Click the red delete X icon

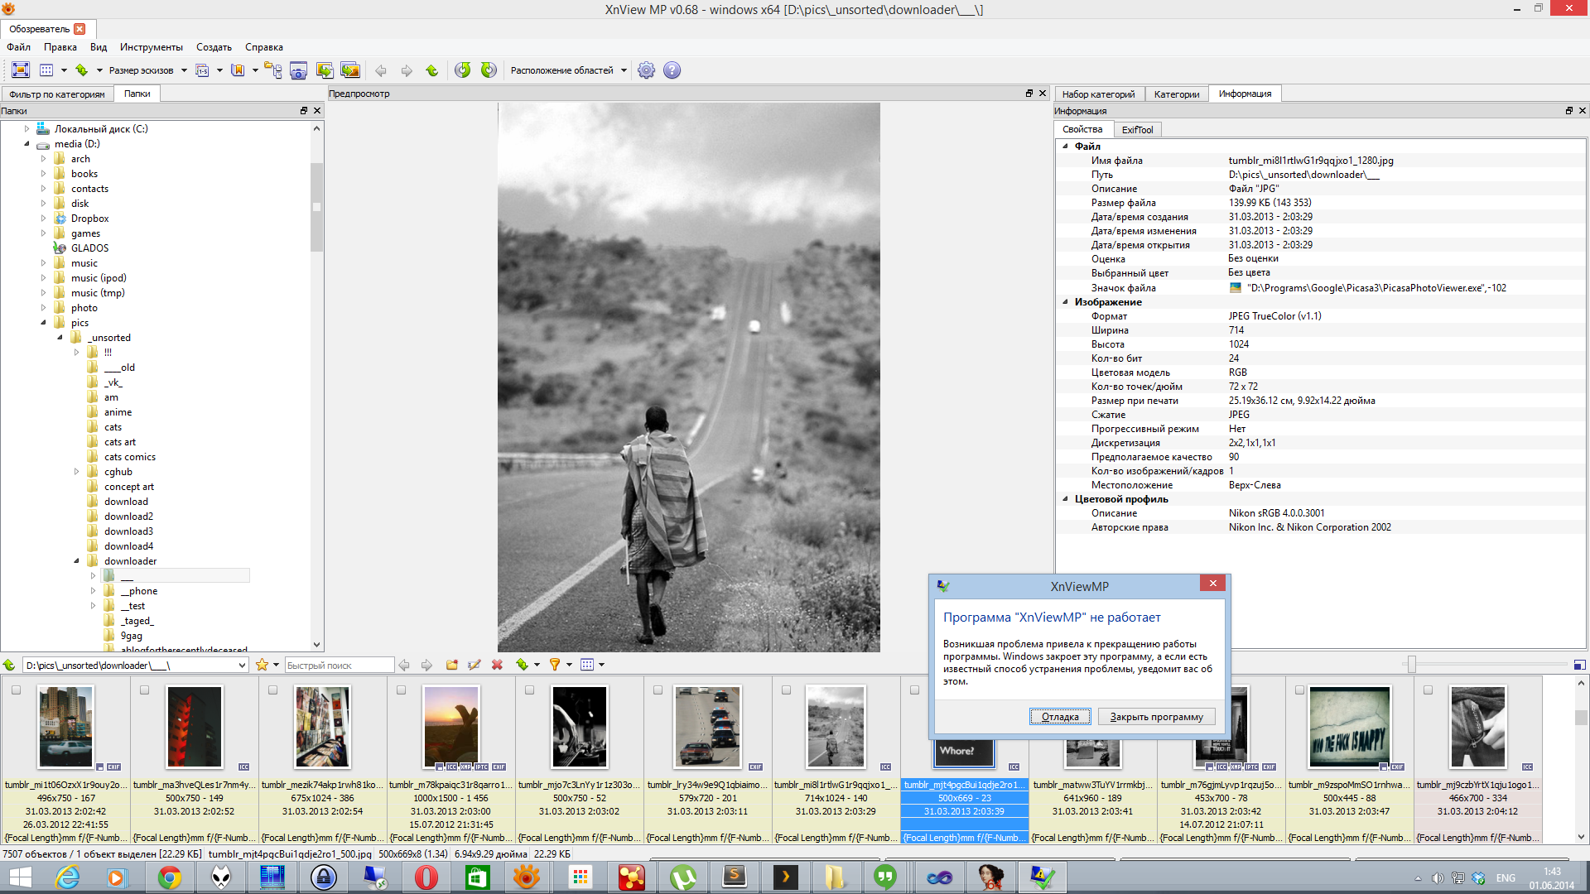point(497,665)
